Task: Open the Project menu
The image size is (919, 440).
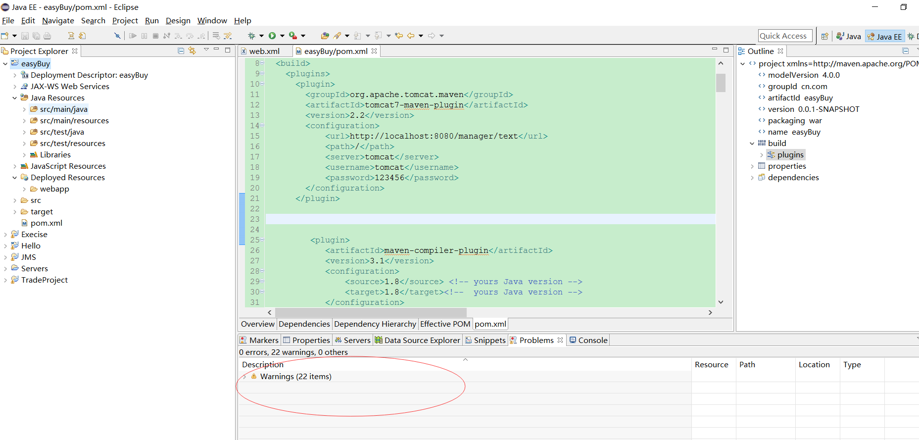Action: [125, 20]
